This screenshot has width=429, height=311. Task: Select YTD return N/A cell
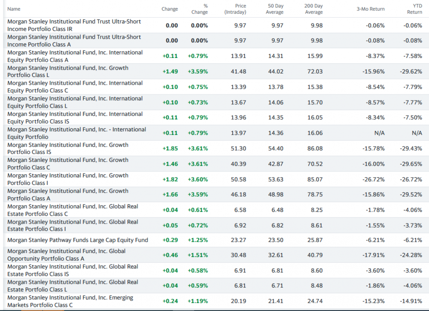[417, 133]
